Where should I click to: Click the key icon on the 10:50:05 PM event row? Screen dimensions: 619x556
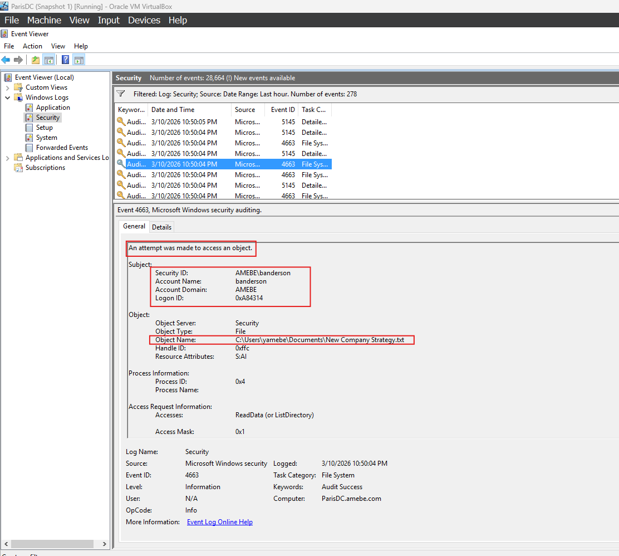point(121,121)
